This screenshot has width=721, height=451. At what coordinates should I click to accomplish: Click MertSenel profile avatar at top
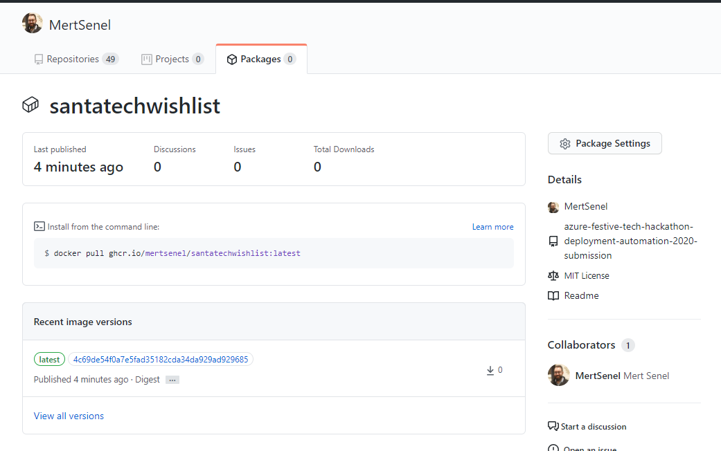coord(32,23)
